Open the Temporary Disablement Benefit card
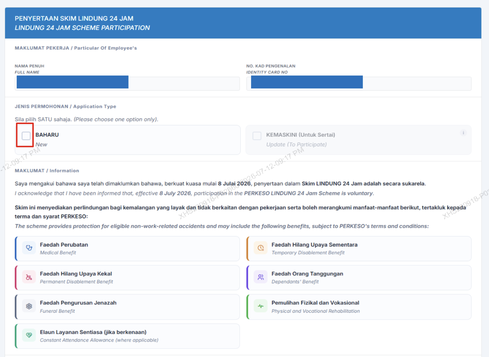The height and width of the screenshot is (357, 489). coord(359,249)
